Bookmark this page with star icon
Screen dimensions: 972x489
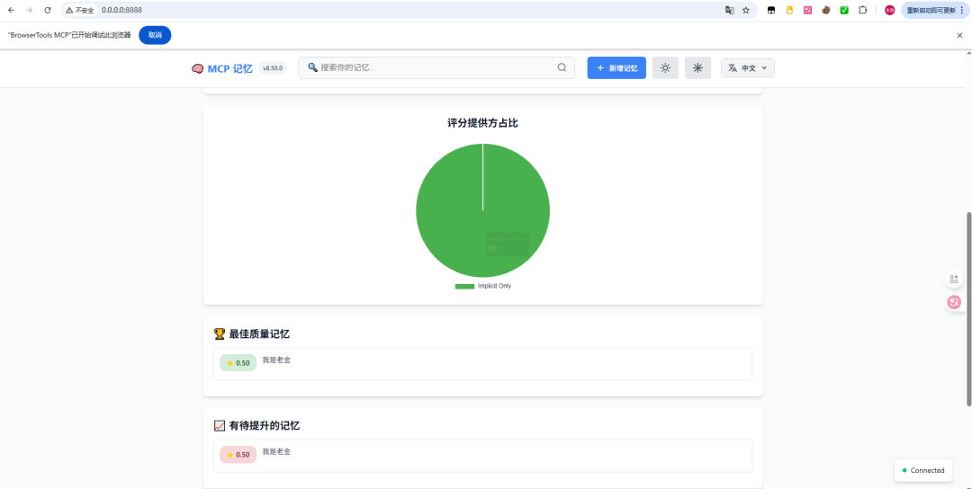pyautogui.click(x=746, y=10)
